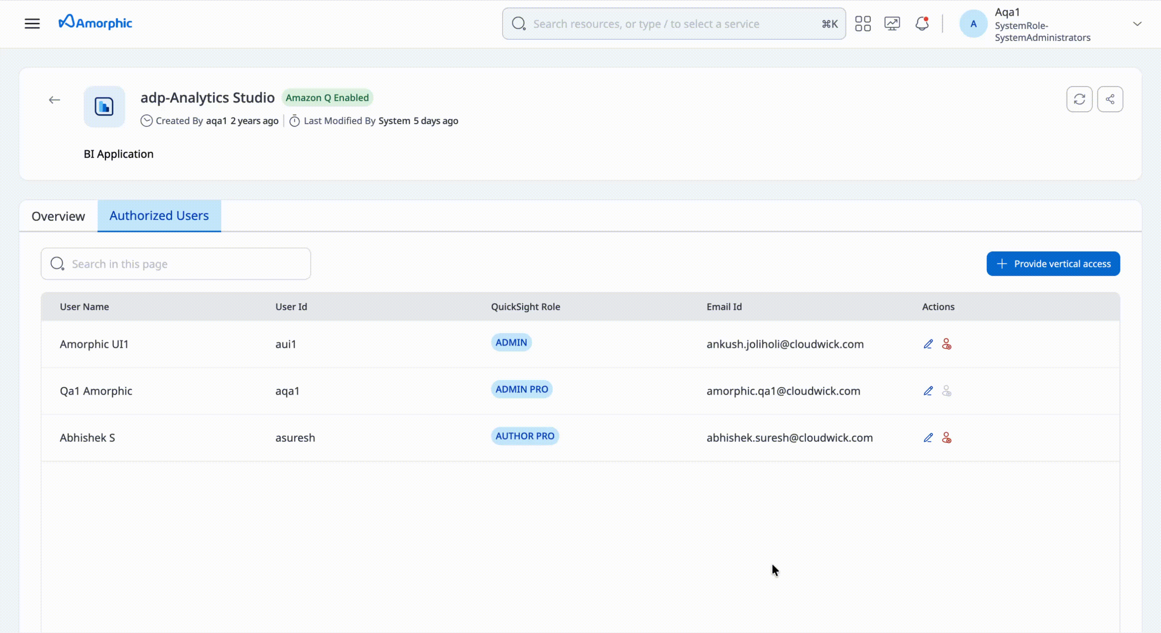The image size is (1161, 633).
Task: Open the monitoring chart icon
Action: pyautogui.click(x=892, y=23)
